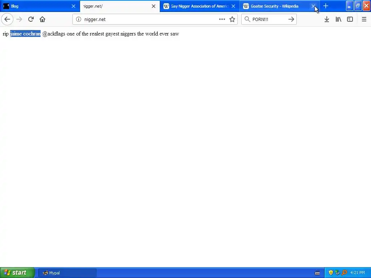Close the currently active .net tab
Screen dimensions: 371x278
point(154,6)
